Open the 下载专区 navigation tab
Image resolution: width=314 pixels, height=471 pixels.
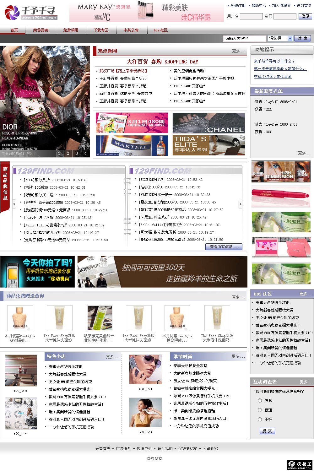(x=101, y=30)
